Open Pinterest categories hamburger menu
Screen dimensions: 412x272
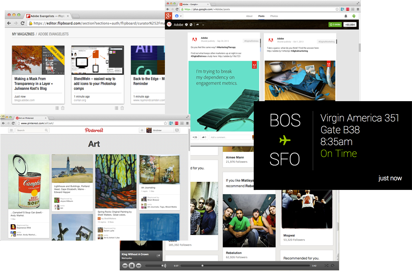pos(11,130)
